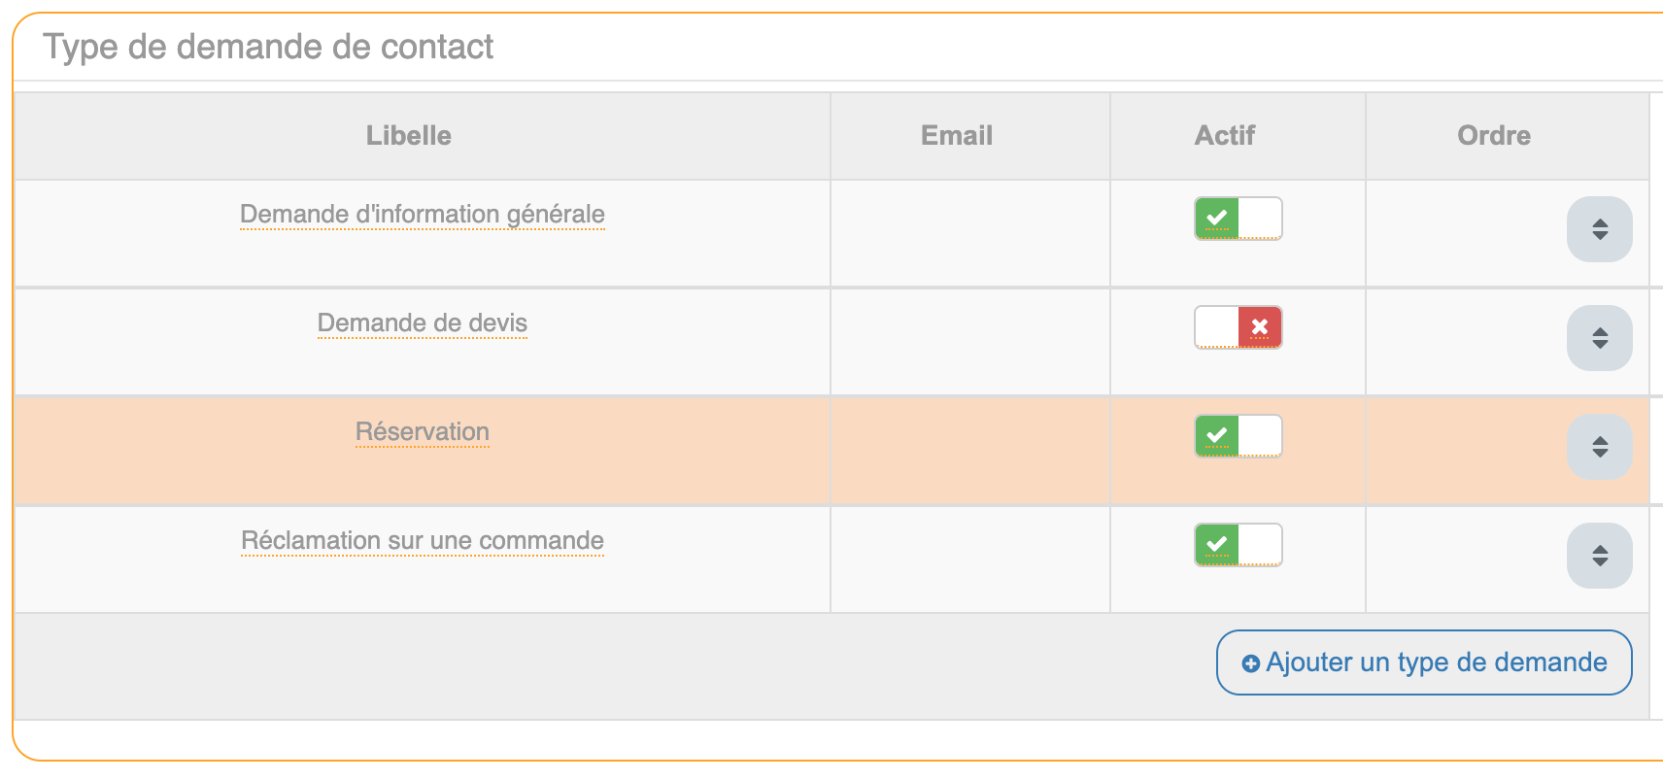This screenshot has width=1663, height=781.
Task: Click the Email cell of Demande de devis
Action: pyautogui.click(x=969, y=341)
